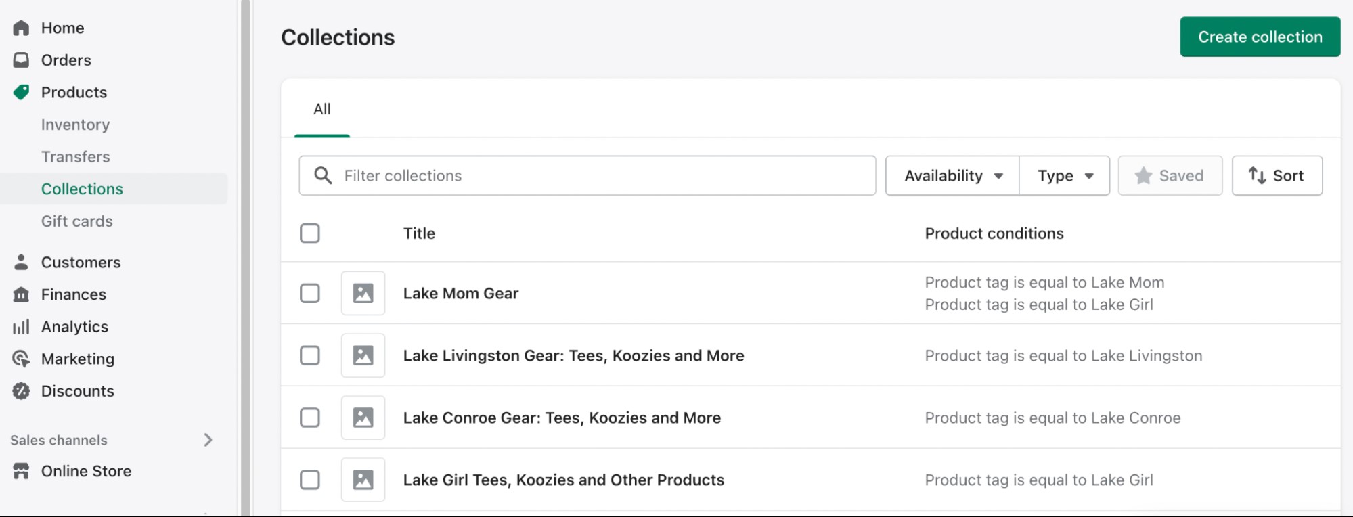Viewport: 1353px width, 517px height.
Task: Click the green Products tag icon
Action: tap(21, 92)
